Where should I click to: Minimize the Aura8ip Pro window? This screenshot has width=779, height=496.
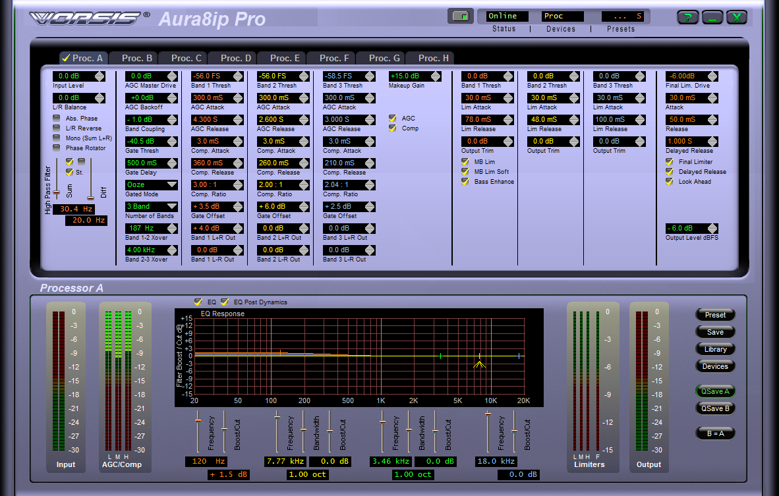click(712, 17)
